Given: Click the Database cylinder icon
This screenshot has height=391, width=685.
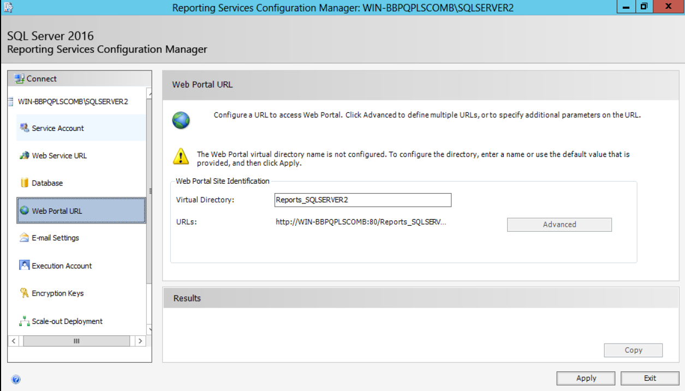Looking at the screenshot, I should [25, 183].
